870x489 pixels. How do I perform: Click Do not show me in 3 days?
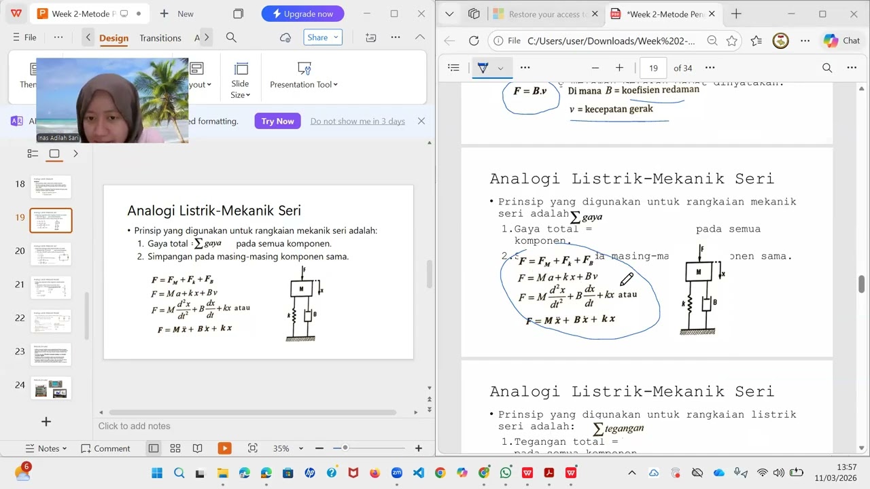(358, 121)
